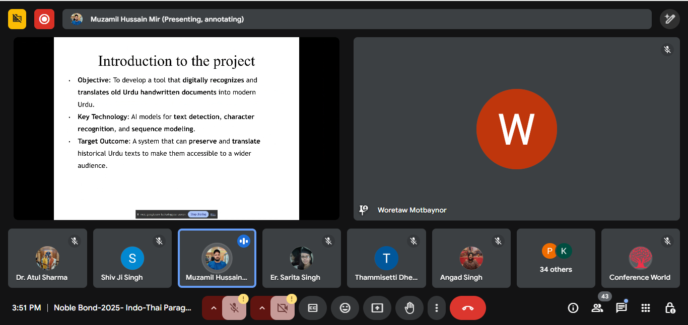Expand the 34 others participant tile
688x325 pixels.
[x=556, y=258]
